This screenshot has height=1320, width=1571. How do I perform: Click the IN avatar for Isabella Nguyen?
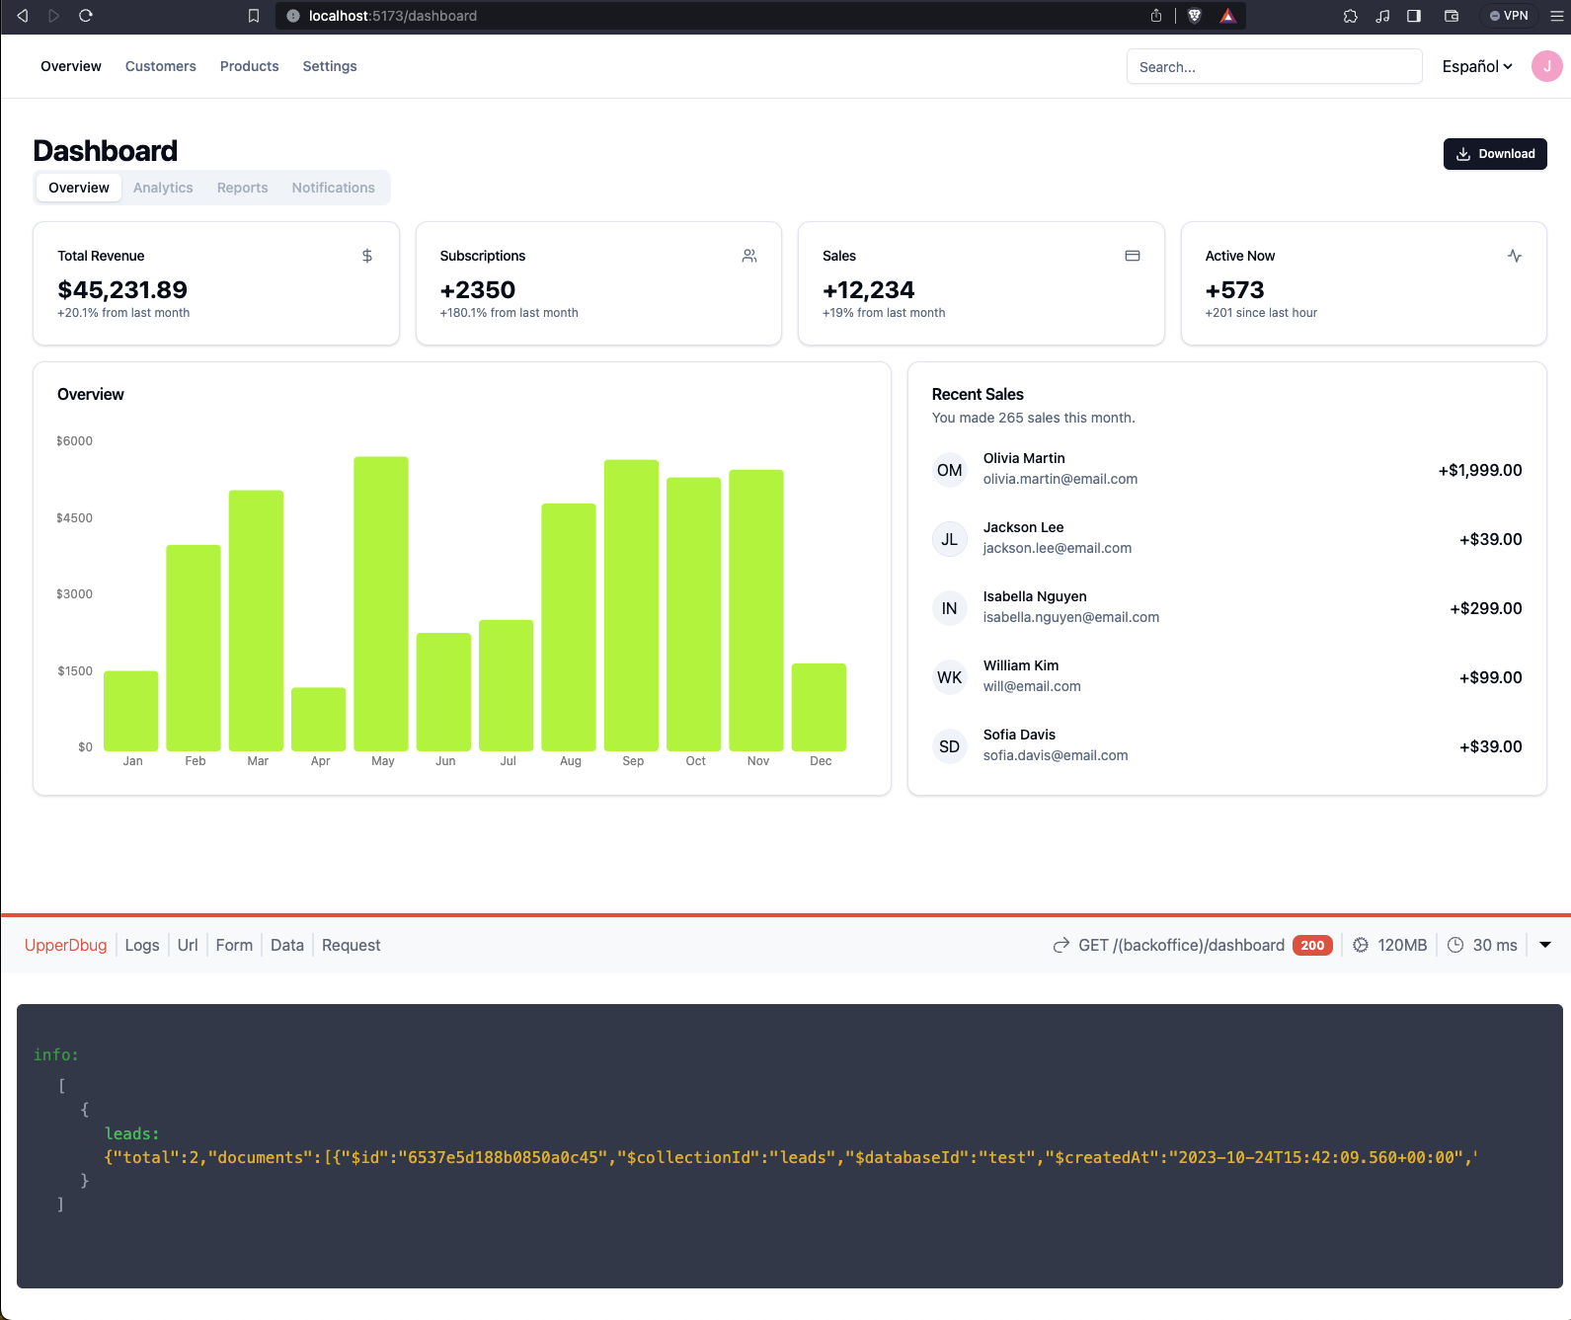click(950, 608)
